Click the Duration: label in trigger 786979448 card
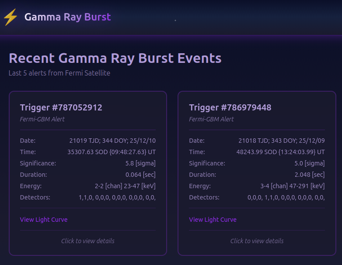 tap(202, 175)
